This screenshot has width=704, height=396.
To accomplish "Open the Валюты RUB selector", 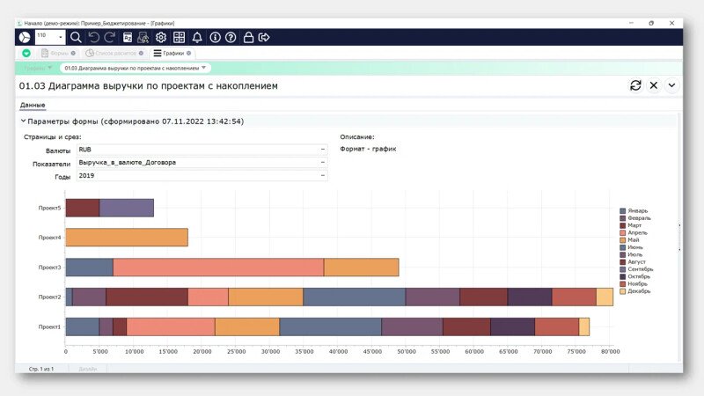I will point(202,150).
